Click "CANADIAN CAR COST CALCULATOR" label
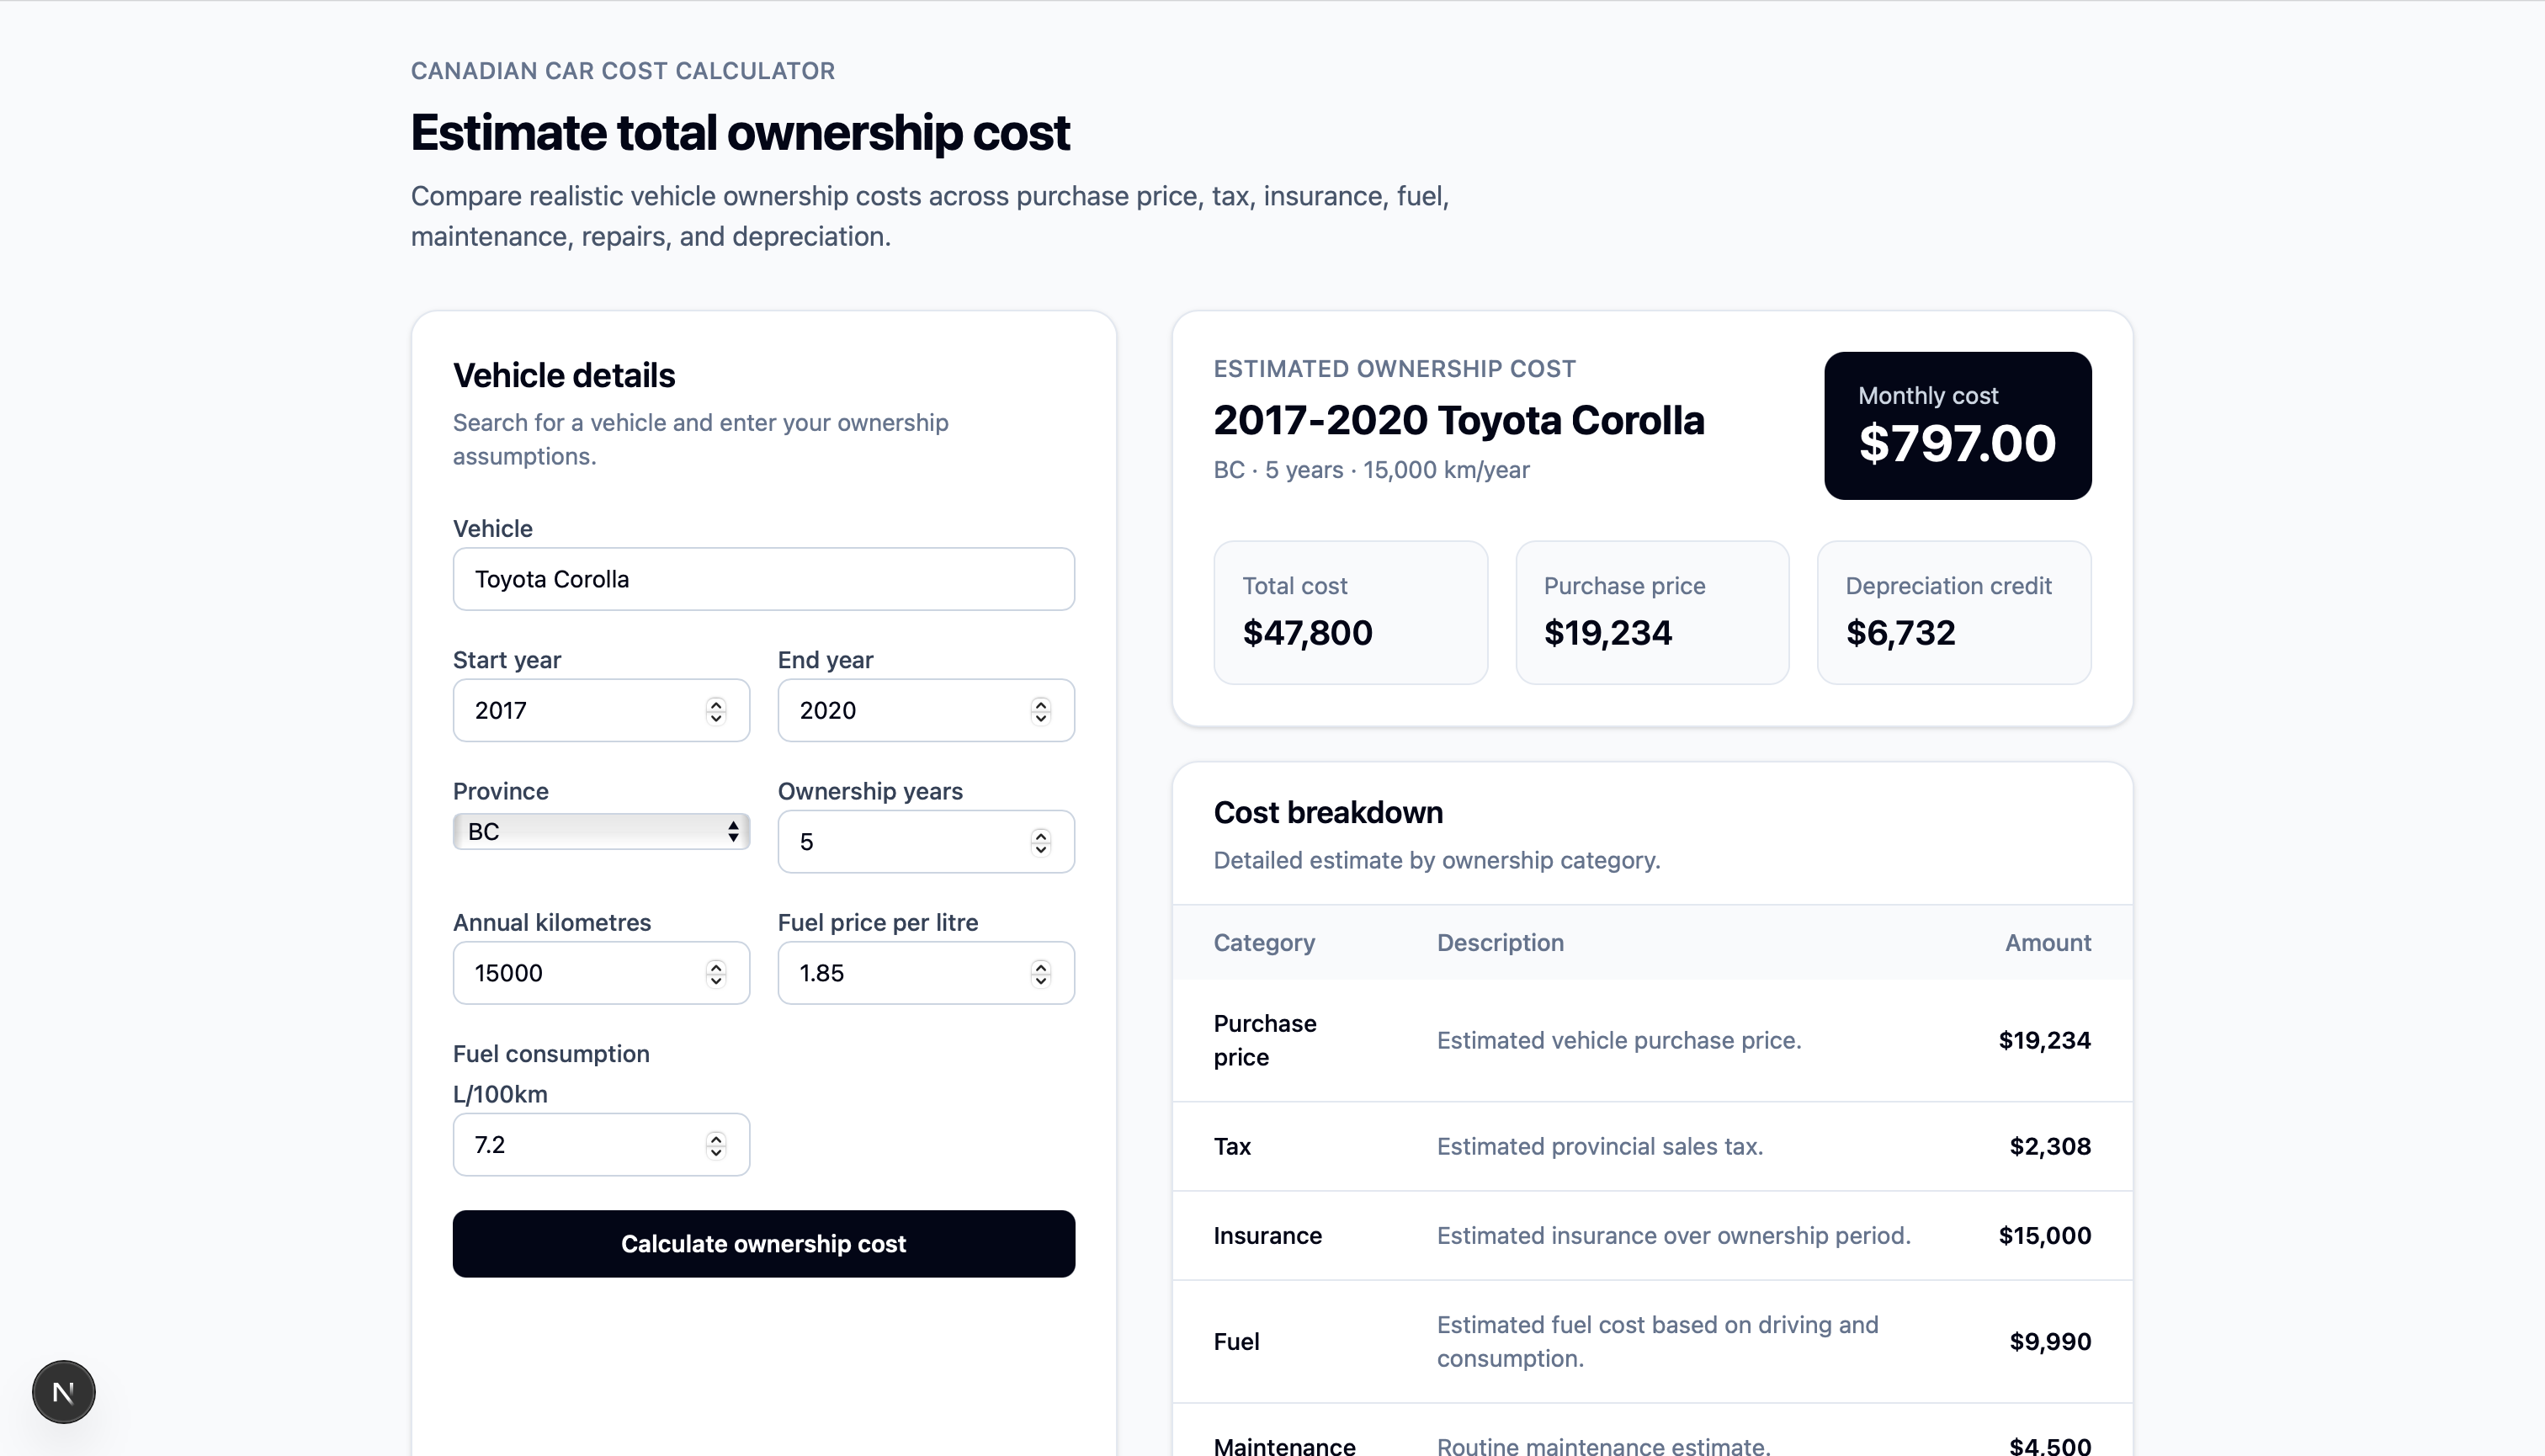Screen dimensions: 2545x1456 coord(623,71)
